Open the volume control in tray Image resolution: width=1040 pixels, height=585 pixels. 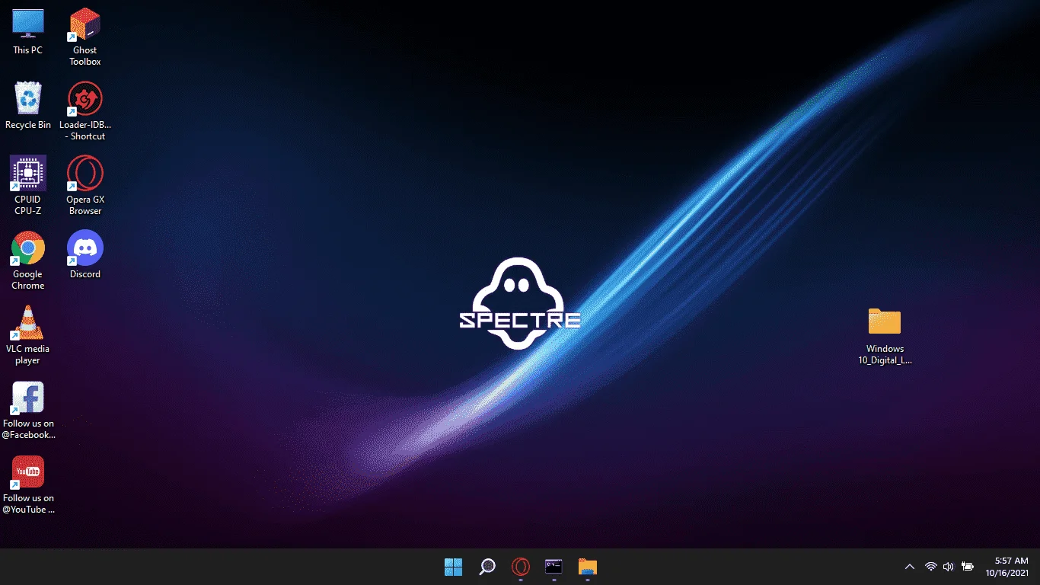[949, 567]
